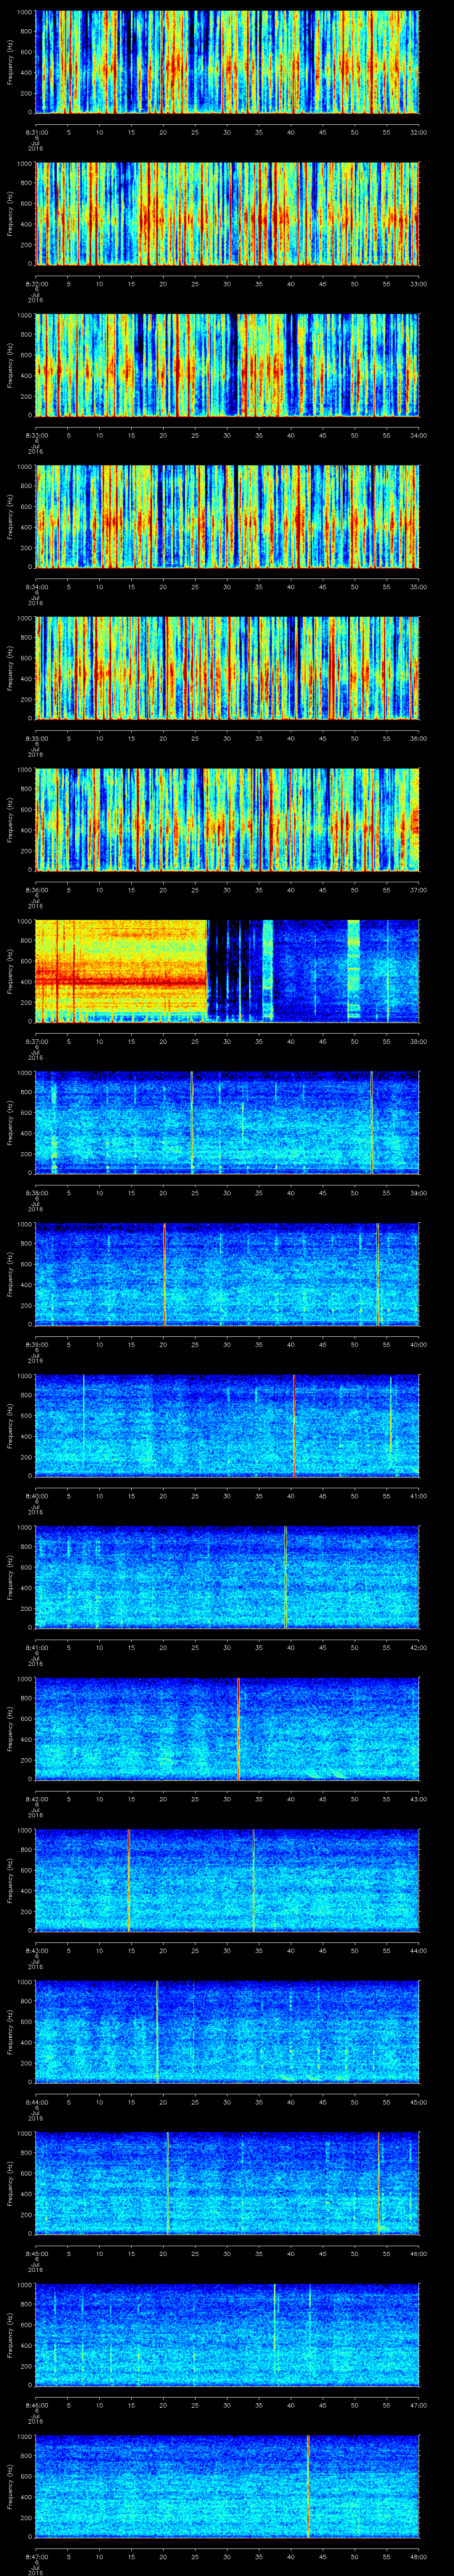Click the "38:00" end time label
Viewport: 454px width, 2576px height.
click(x=418, y=1041)
